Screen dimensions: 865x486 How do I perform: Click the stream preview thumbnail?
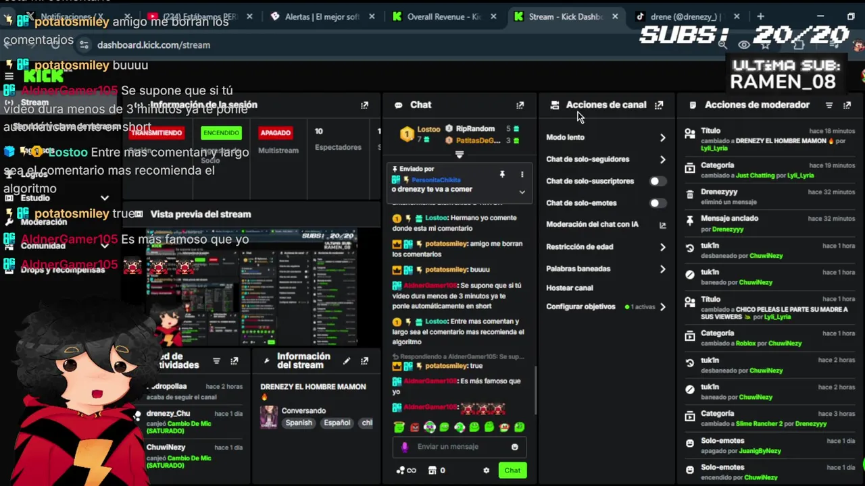pyautogui.click(x=251, y=287)
